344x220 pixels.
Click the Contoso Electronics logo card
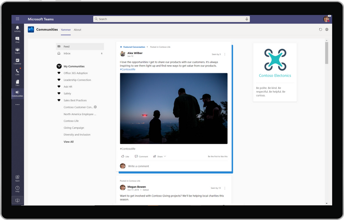pyautogui.click(x=275, y=72)
